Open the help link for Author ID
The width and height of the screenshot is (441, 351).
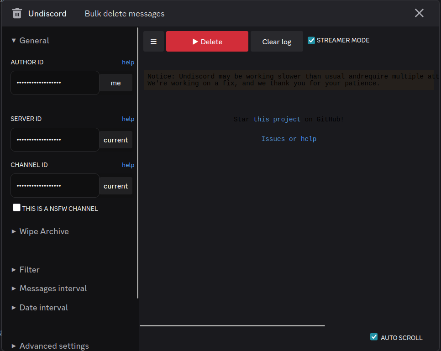point(128,62)
